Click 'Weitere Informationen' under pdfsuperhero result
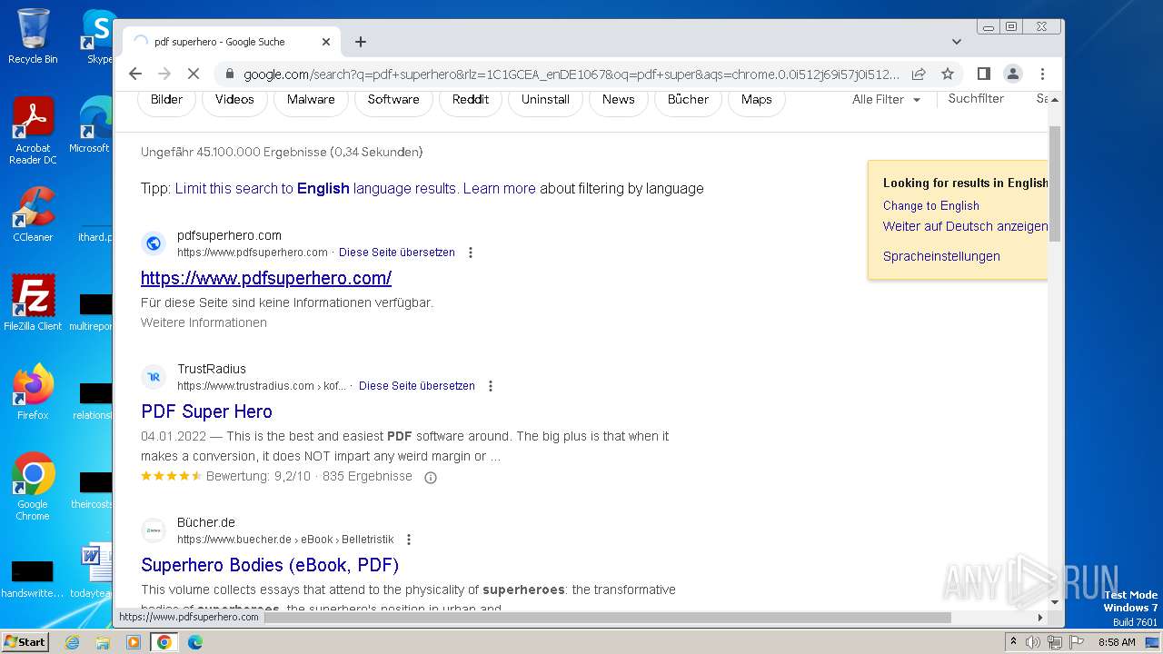 204,322
